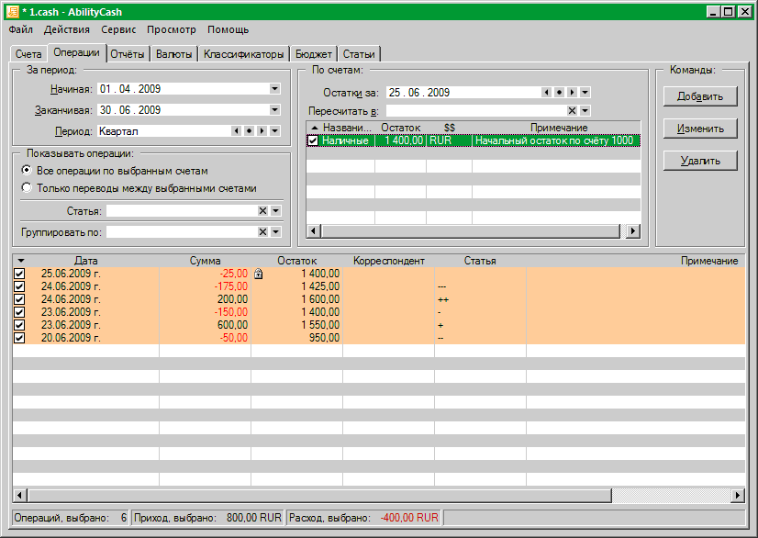
Task: Expand the Заканчивая date dropdown
Action: coord(275,110)
